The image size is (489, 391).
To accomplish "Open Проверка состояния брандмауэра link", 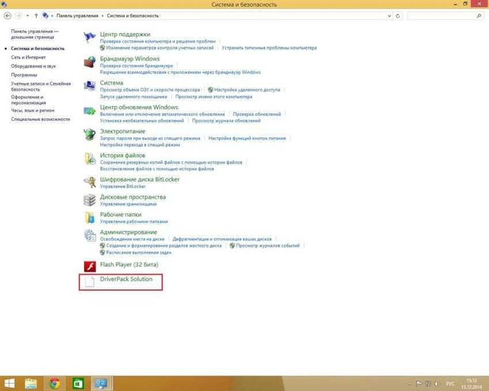I will coord(136,66).
